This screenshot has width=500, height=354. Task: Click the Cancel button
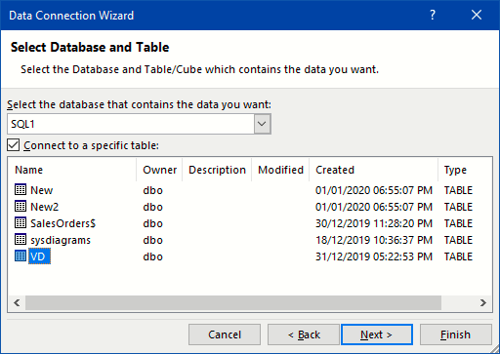(225, 334)
